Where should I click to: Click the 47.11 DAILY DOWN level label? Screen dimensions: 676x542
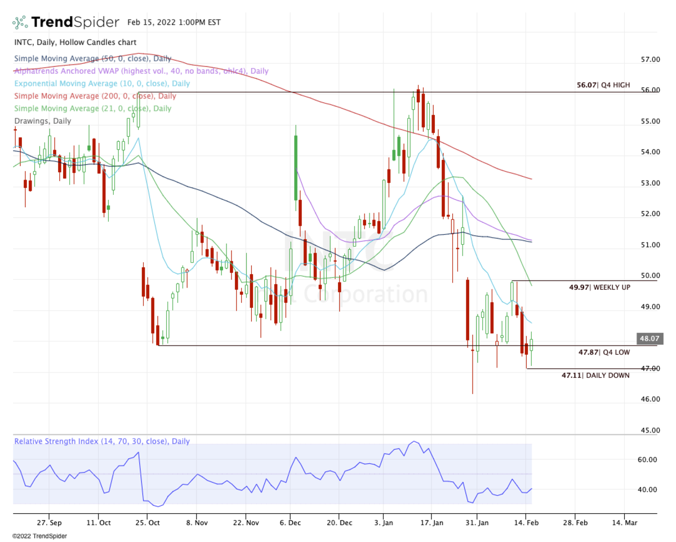pos(595,375)
